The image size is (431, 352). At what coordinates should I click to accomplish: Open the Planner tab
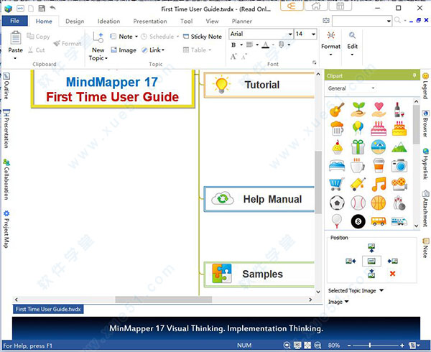[x=241, y=21]
